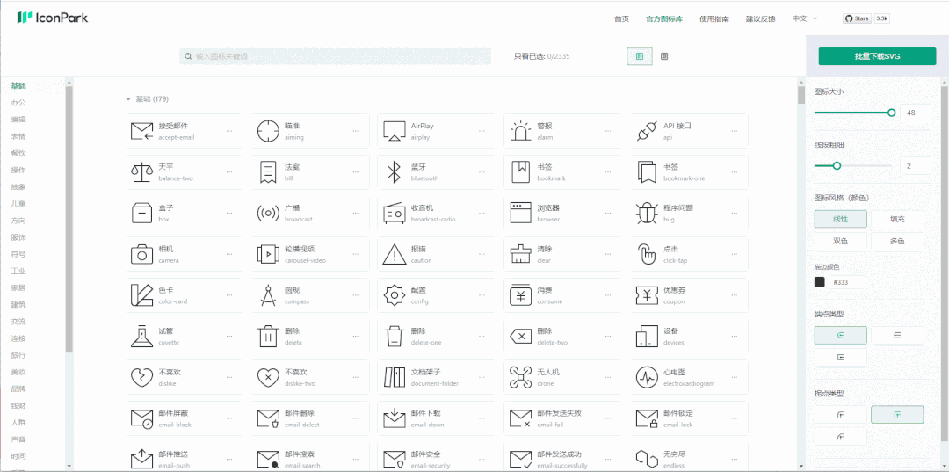The height and width of the screenshot is (472, 949).
Task: Choose the bluetooth icon
Action: (394, 172)
